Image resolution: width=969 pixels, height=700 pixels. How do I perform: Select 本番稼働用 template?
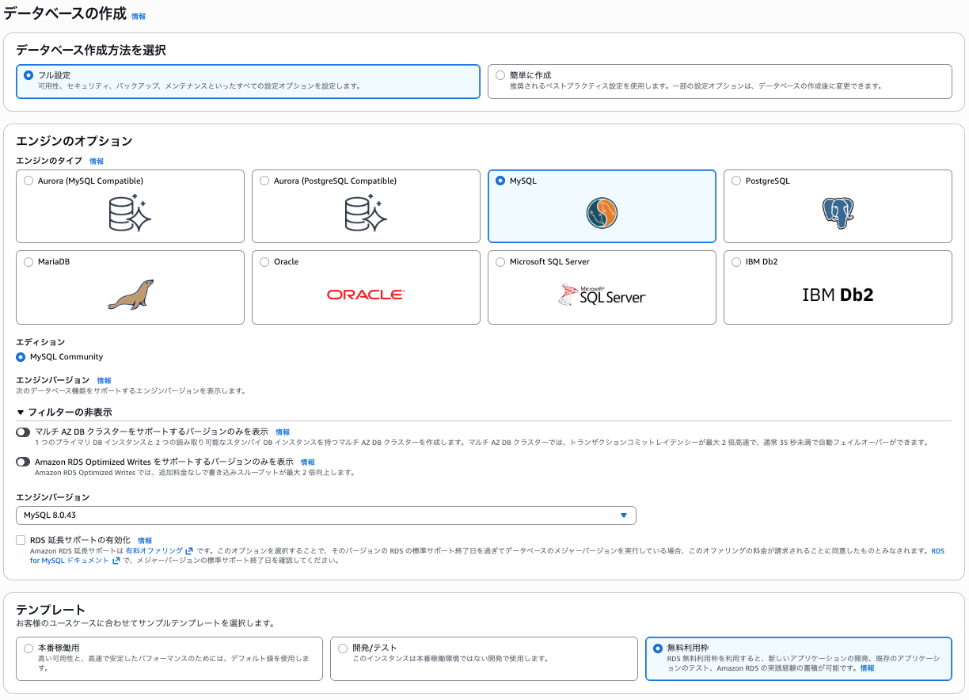tap(28, 648)
